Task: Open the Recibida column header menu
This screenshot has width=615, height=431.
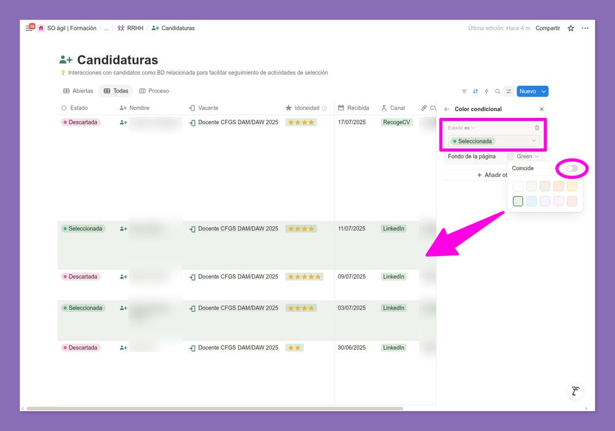Action: coord(354,108)
